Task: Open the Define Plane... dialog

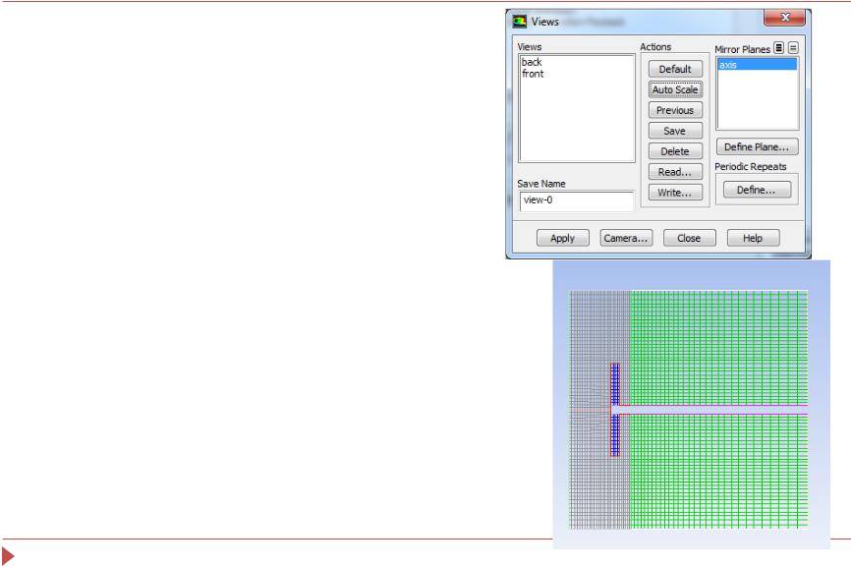Action: click(x=757, y=147)
